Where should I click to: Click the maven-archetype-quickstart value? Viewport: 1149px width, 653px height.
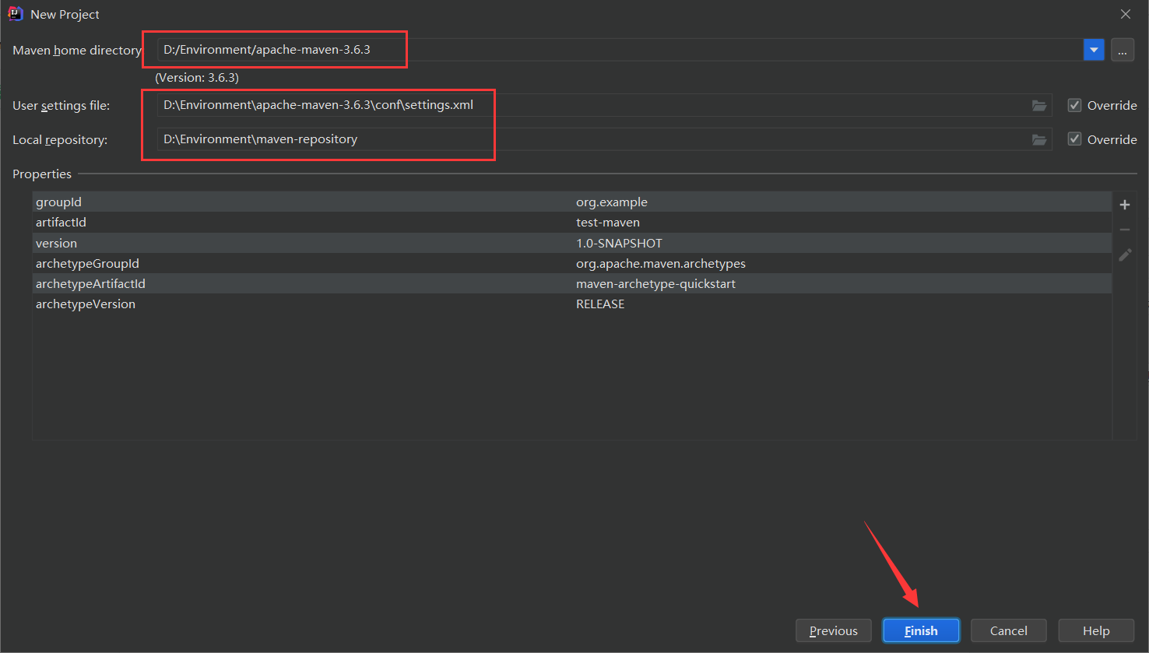(655, 283)
